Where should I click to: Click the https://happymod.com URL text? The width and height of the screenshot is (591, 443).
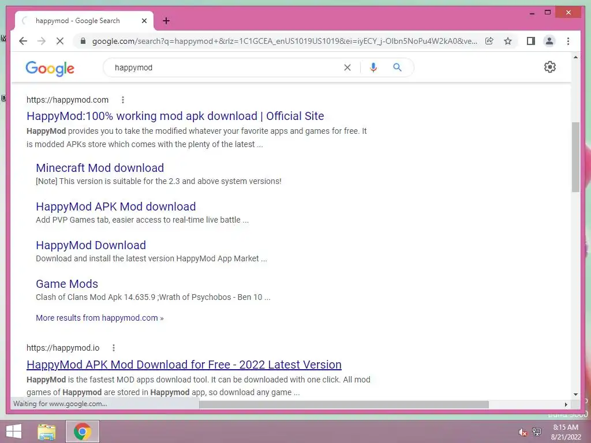pos(68,100)
